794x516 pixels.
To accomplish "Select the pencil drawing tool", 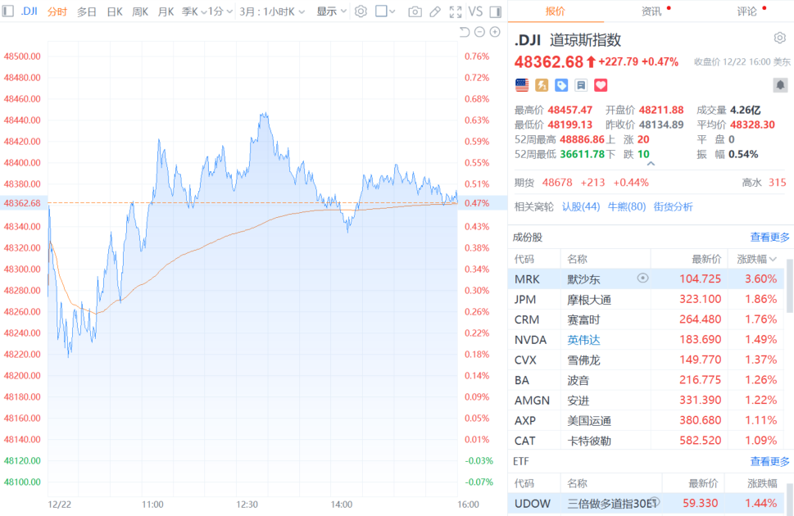I will pos(435,11).
